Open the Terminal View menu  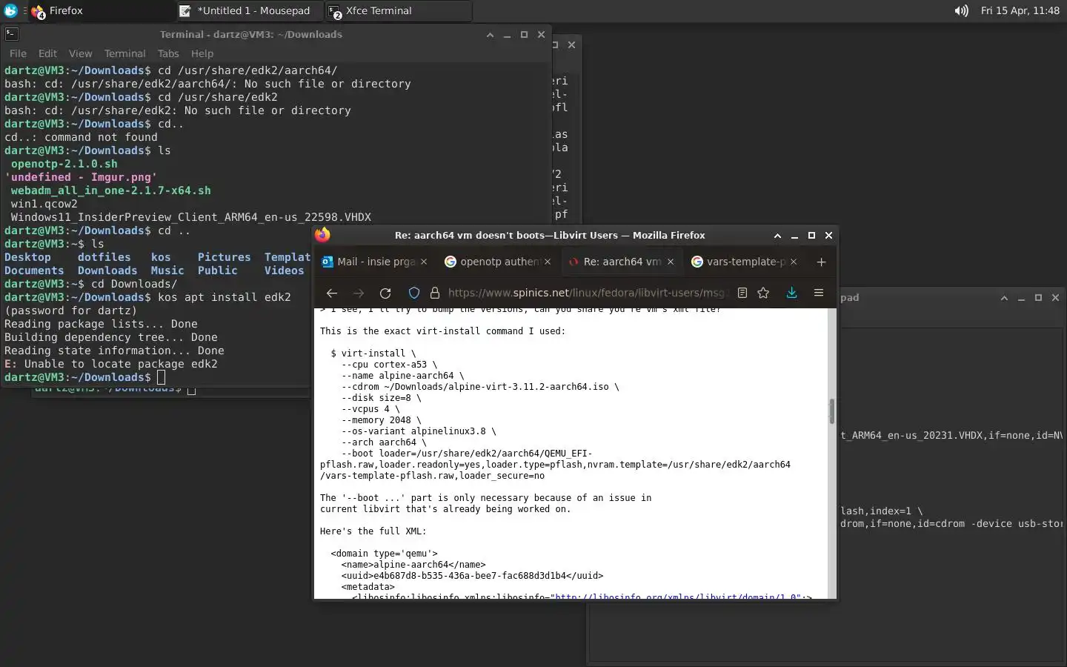tap(80, 53)
